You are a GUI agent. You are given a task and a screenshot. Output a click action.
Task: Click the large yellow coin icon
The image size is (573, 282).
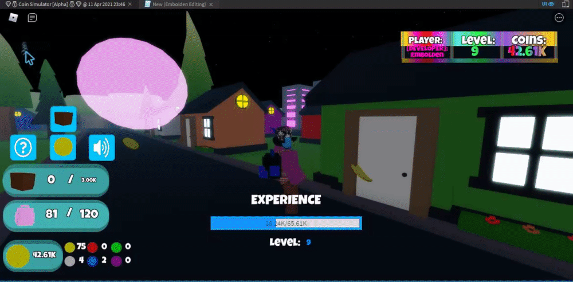(18, 256)
